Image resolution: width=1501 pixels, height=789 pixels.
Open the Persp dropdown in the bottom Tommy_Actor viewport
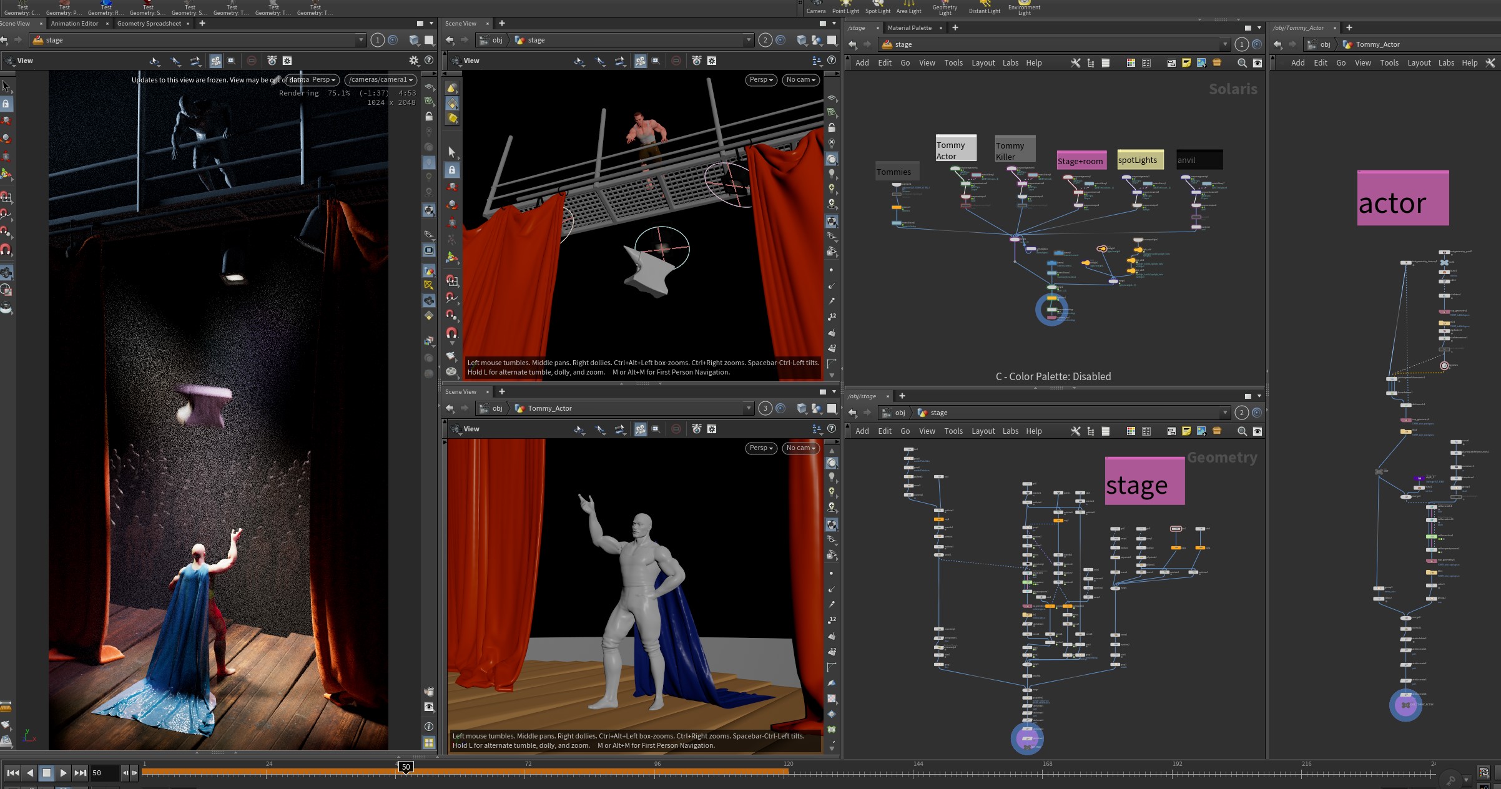click(761, 448)
